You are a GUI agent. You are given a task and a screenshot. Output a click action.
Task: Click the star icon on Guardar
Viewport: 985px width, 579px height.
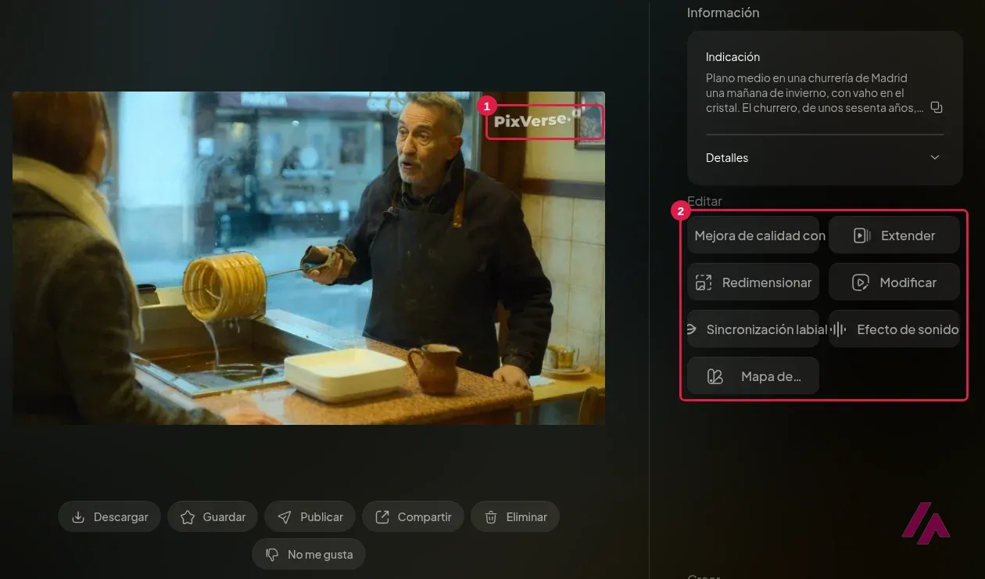(x=188, y=517)
